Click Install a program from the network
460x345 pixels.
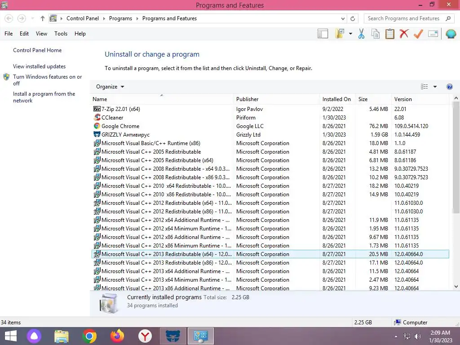coord(44,97)
